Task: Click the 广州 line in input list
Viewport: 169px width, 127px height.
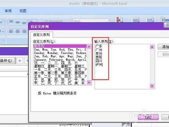Action: (x=99, y=50)
